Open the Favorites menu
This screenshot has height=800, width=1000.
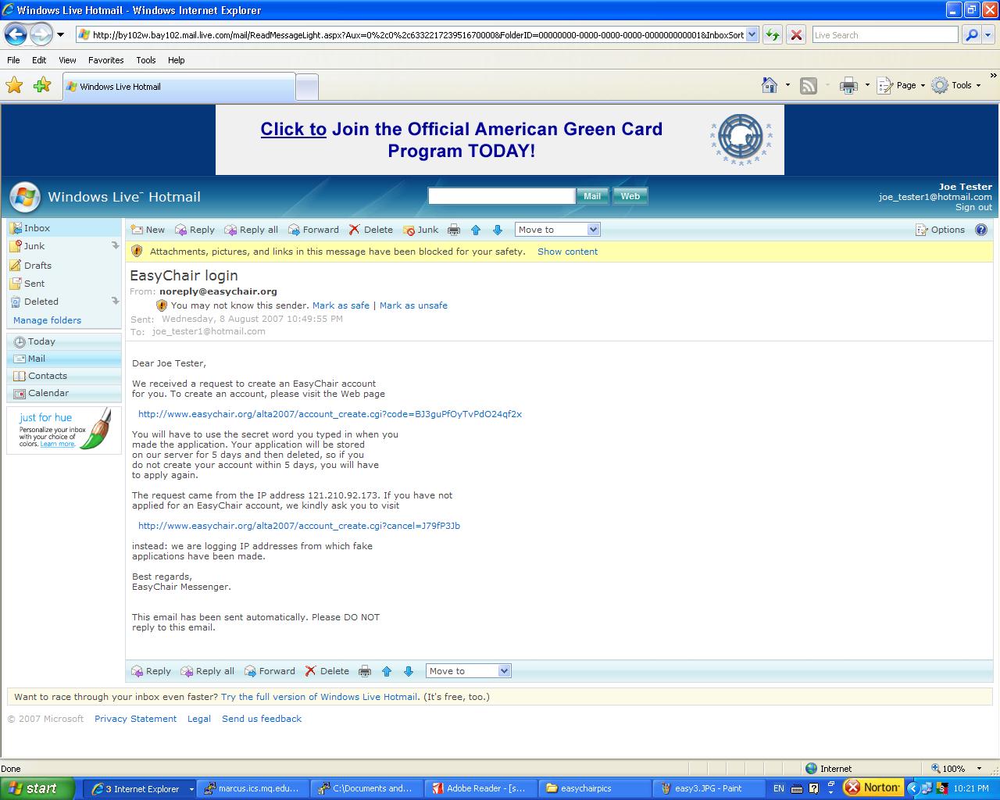pyautogui.click(x=105, y=60)
